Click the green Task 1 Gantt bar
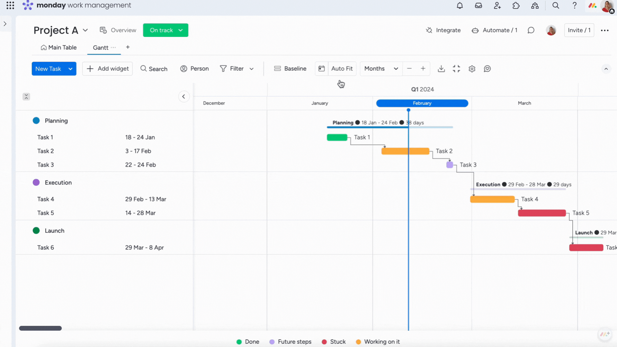Viewport: 617px width, 347px height. (337, 138)
